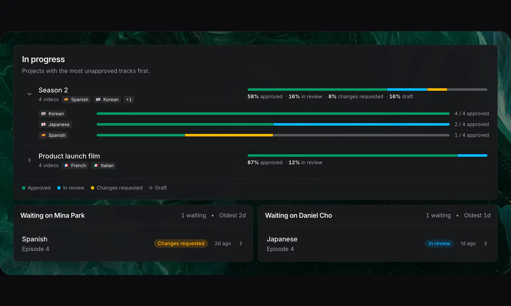Click the Korean flag chip under the Season 2 title
The image size is (511, 306).
pyautogui.click(x=107, y=99)
